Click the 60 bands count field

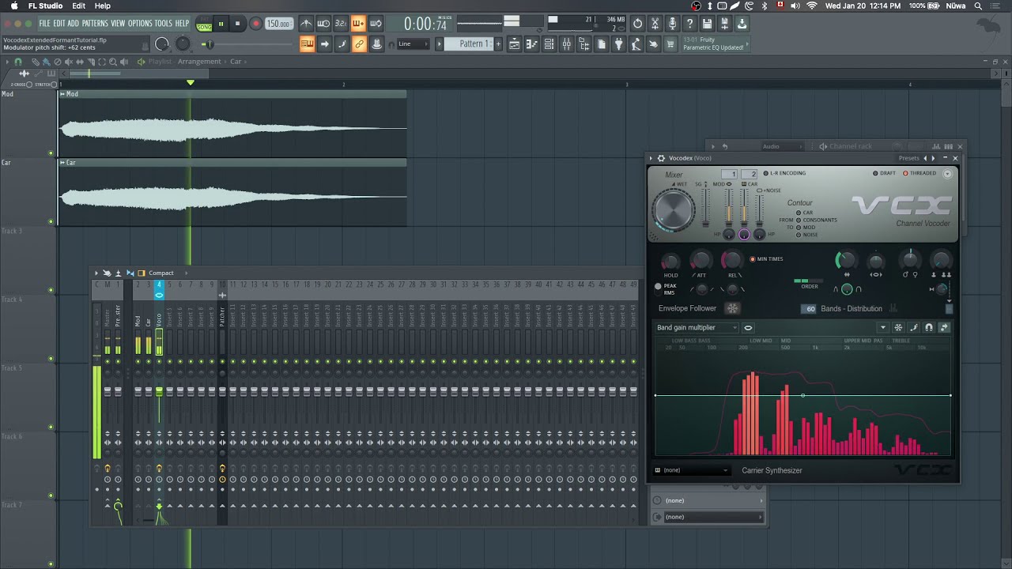[x=810, y=309]
